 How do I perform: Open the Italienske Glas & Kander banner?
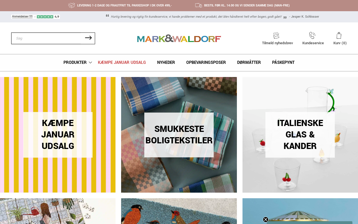point(300,135)
